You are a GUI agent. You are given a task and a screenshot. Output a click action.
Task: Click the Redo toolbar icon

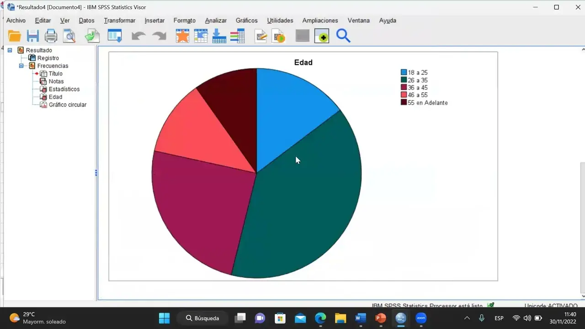(159, 36)
